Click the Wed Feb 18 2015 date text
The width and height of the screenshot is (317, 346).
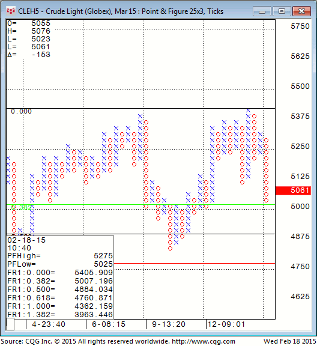290,341
